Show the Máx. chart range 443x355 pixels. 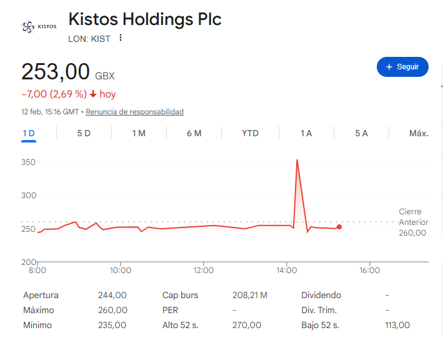(419, 133)
